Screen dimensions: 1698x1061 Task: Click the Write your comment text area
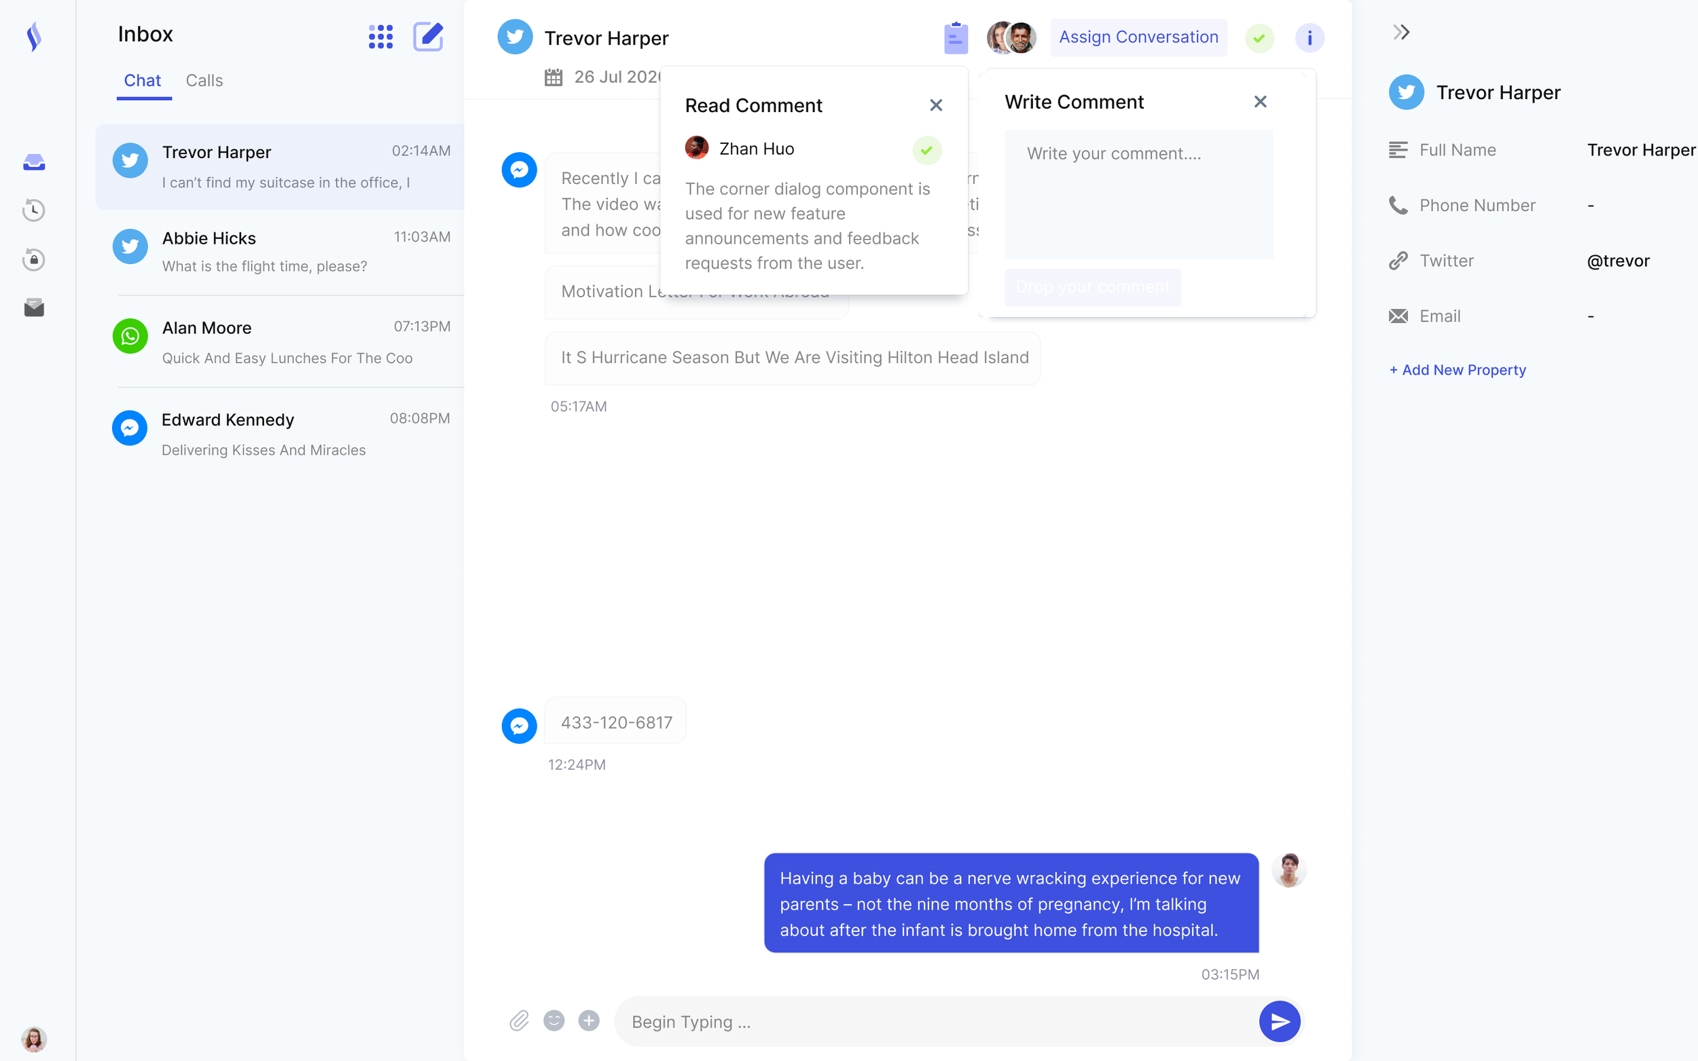point(1138,193)
